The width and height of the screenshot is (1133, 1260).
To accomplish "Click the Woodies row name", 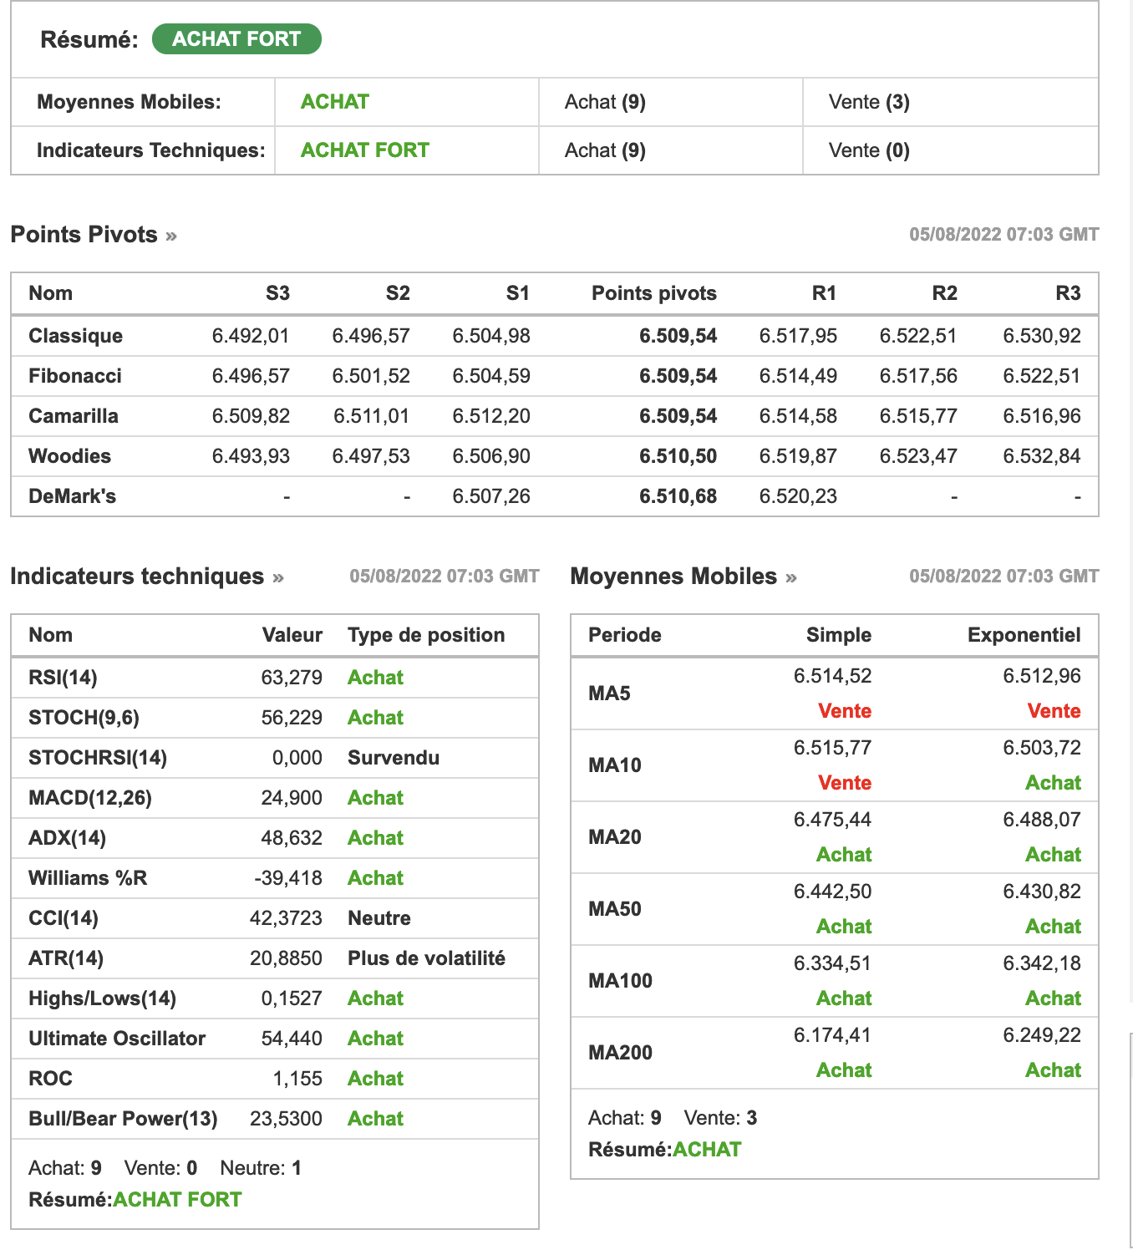I will (x=69, y=456).
